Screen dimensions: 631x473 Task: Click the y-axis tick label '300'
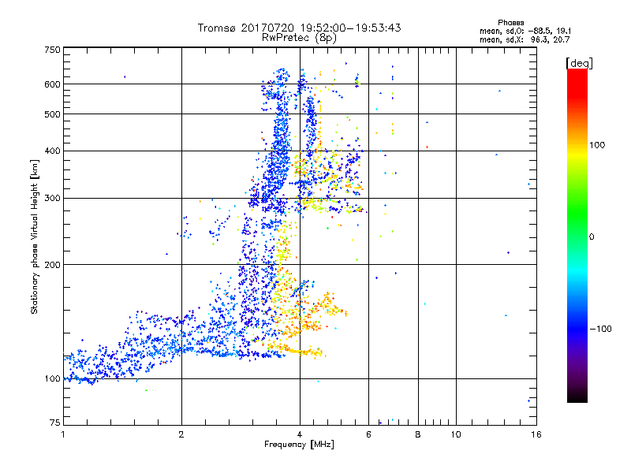pos(52,199)
